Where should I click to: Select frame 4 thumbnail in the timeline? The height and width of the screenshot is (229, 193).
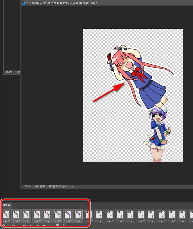pyautogui.click(x=37, y=214)
